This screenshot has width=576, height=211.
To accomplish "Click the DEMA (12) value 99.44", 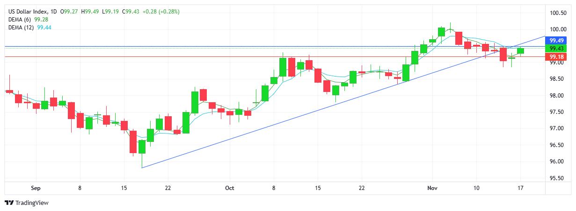I will coord(44,28).
